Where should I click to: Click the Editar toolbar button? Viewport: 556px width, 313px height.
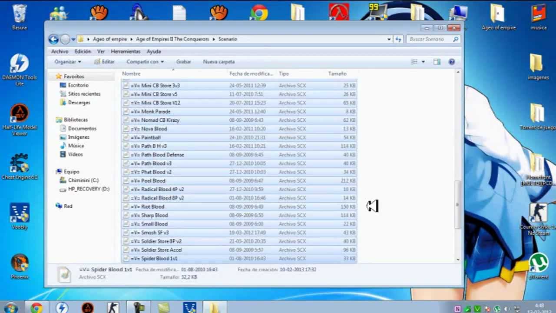coord(104,62)
